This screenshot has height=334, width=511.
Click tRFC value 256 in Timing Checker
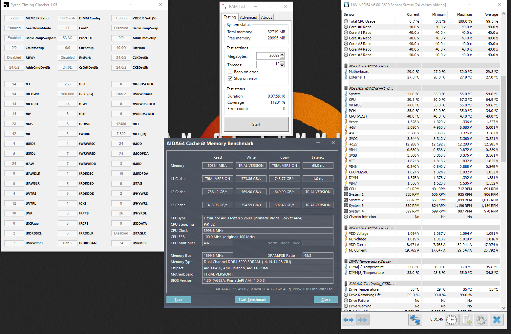(68, 84)
